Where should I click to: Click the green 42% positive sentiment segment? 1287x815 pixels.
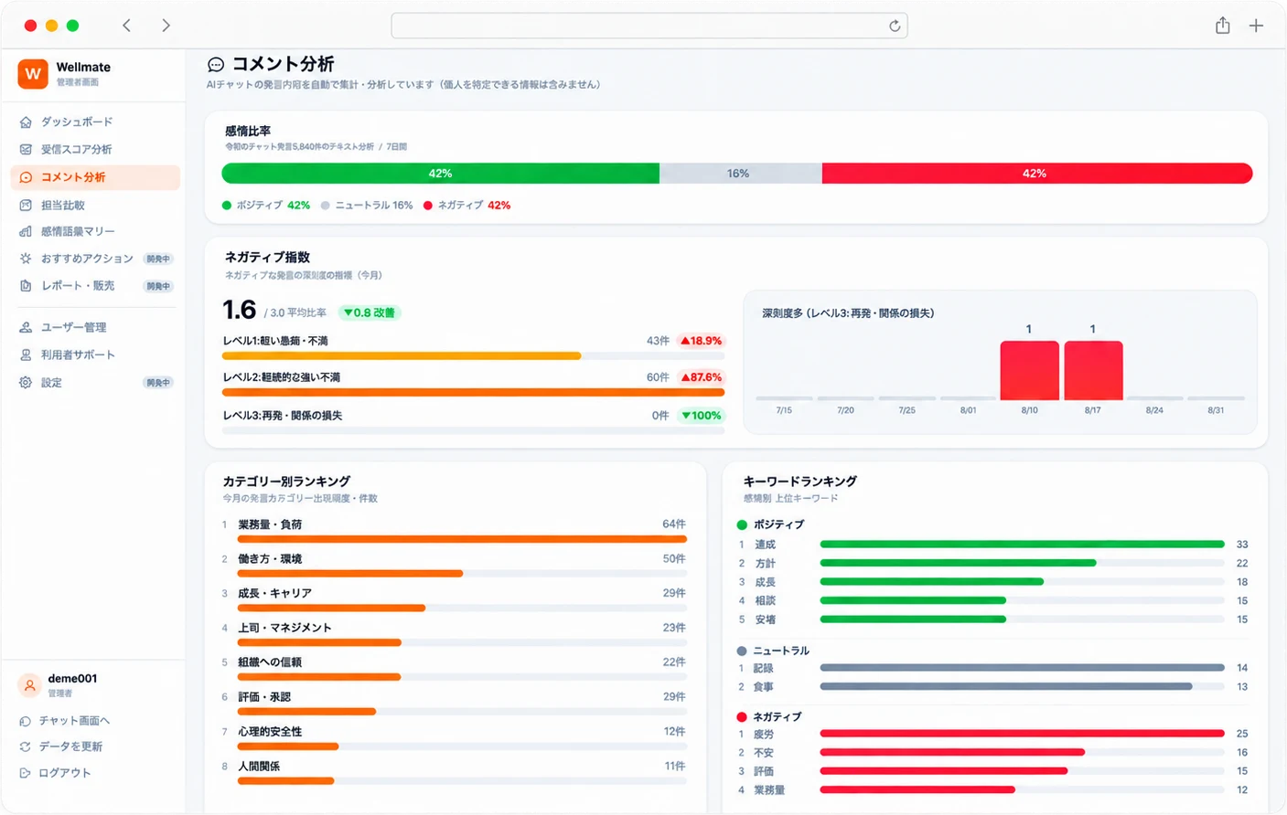(x=440, y=174)
